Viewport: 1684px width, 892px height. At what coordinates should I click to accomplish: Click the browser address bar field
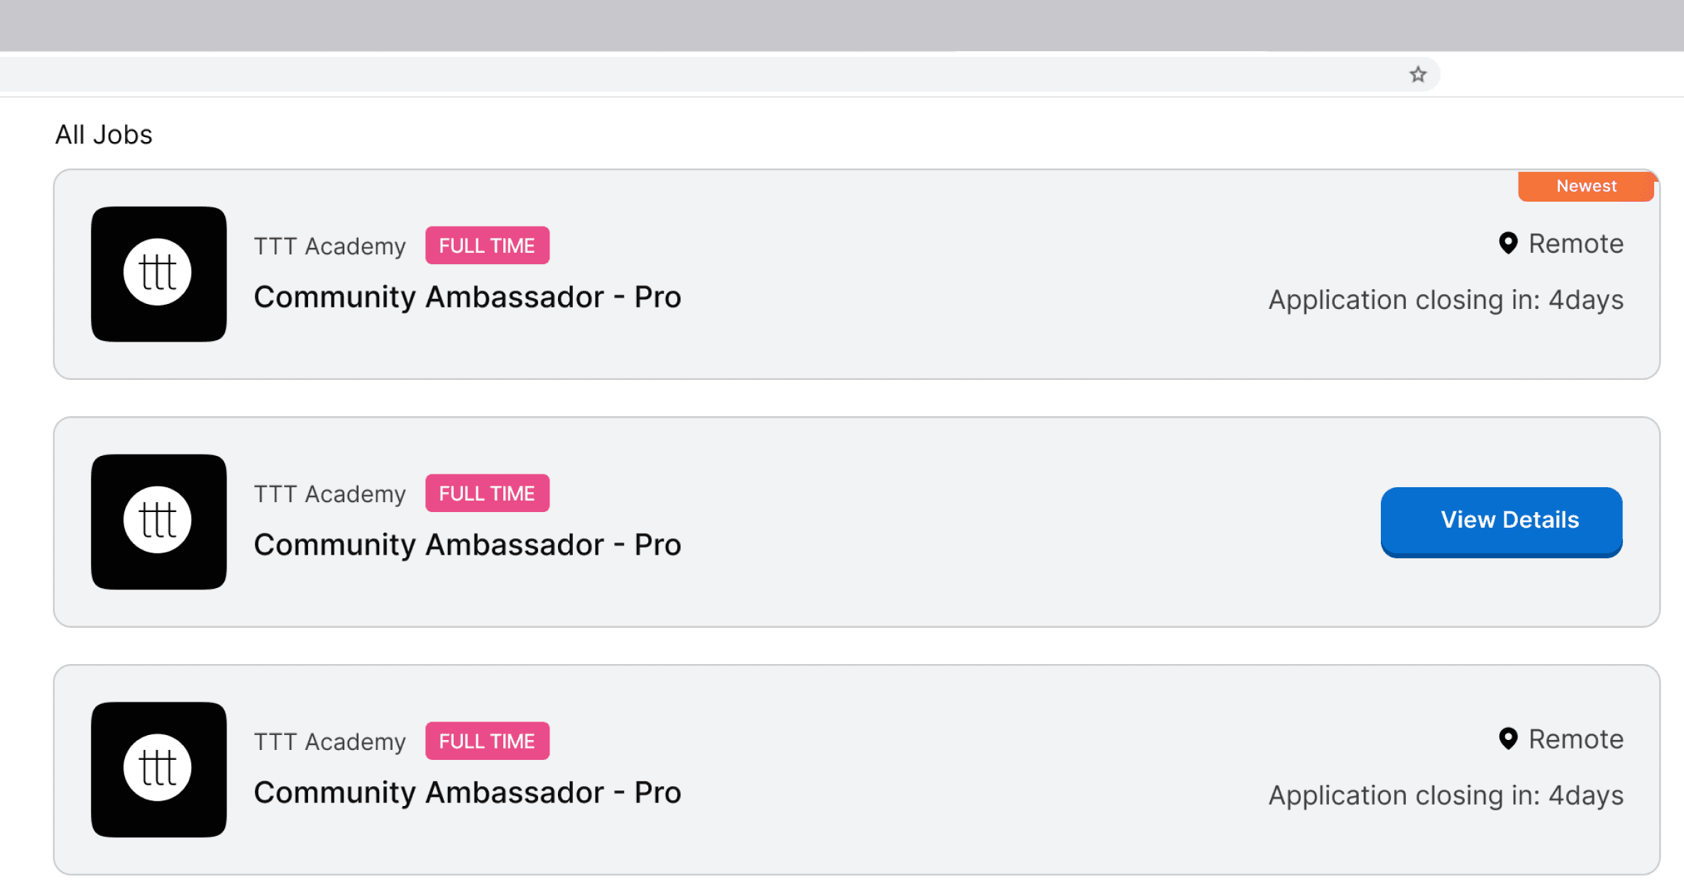click(710, 75)
